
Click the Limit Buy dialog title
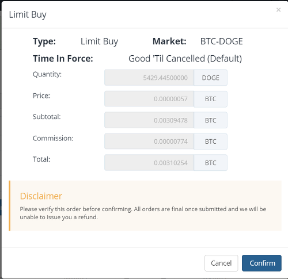tap(28, 15)
